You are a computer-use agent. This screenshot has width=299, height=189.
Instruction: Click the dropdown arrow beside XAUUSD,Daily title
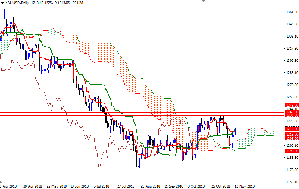pyautogui.click(x=2, y=3)
